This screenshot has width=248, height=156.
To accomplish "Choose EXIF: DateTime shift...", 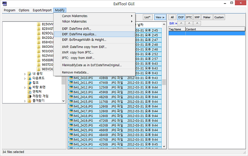I will pos(94,29).
